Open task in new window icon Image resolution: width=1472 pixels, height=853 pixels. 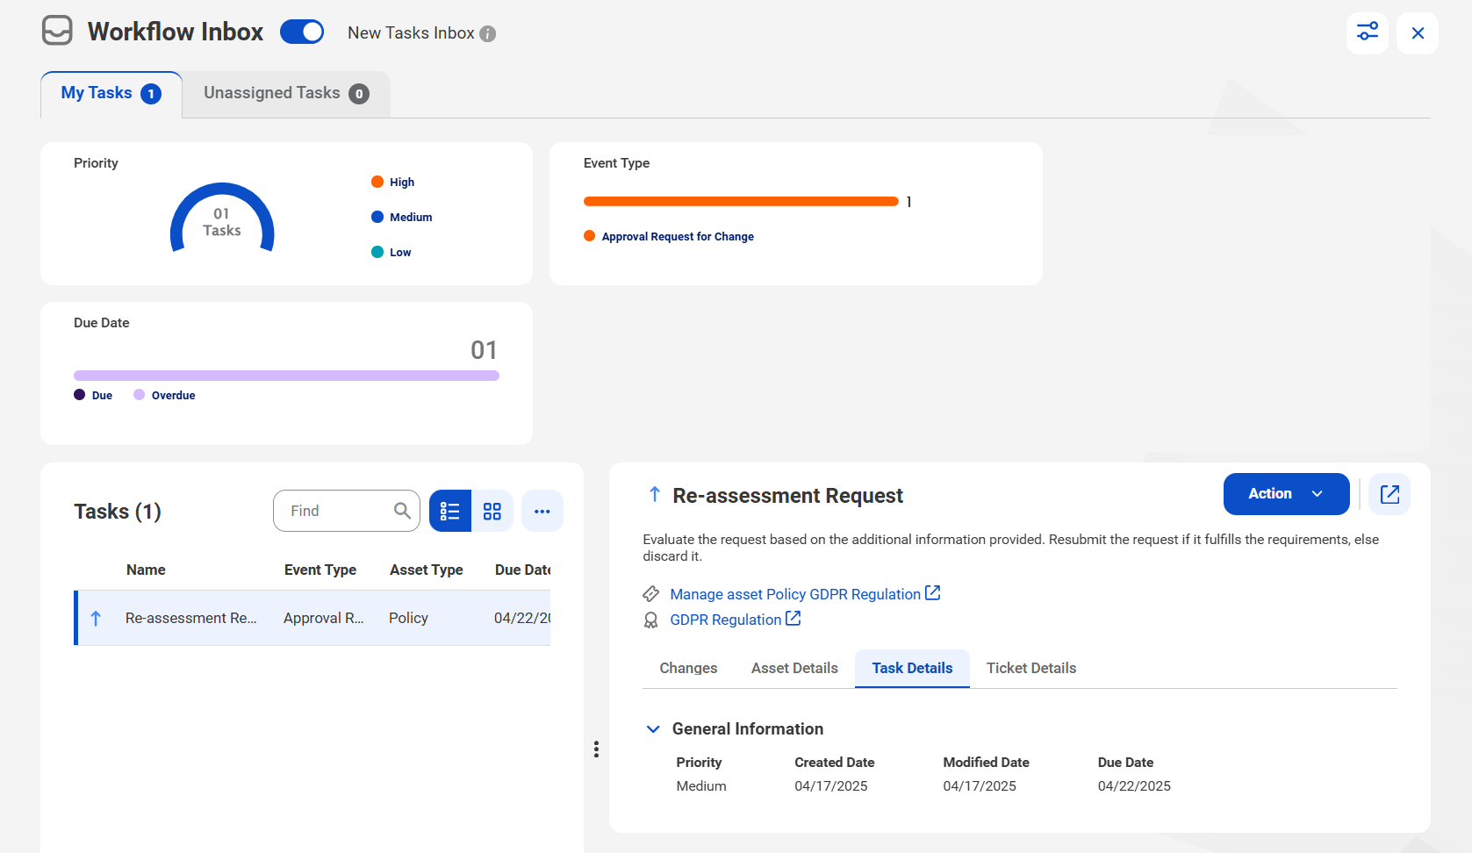point(1389,494)
